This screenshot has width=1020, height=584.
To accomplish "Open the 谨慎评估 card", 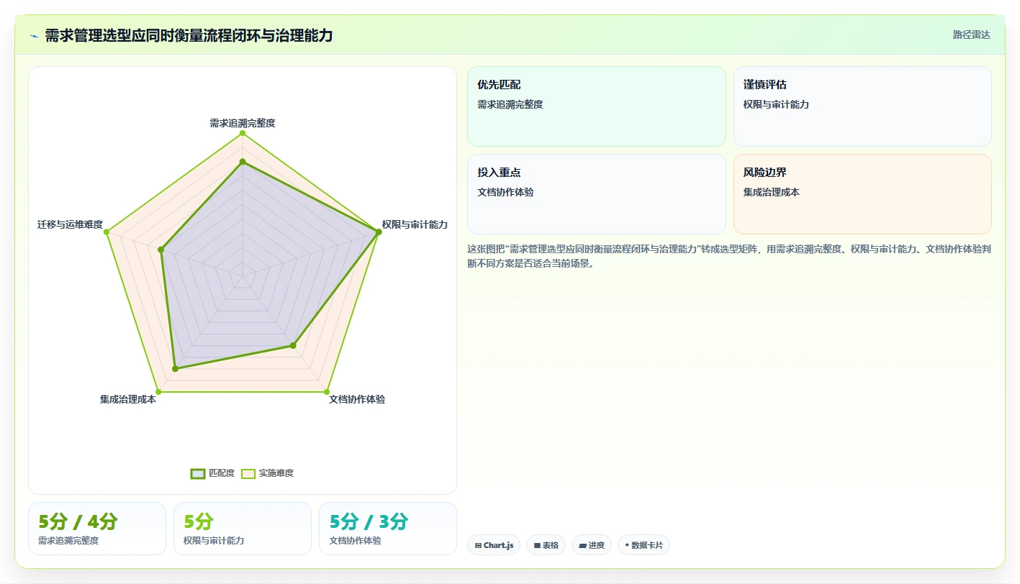I will click(862, 106).
